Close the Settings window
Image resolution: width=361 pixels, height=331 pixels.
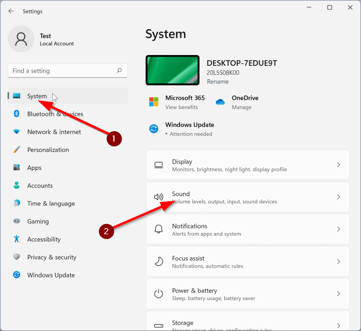click(350, 7)
